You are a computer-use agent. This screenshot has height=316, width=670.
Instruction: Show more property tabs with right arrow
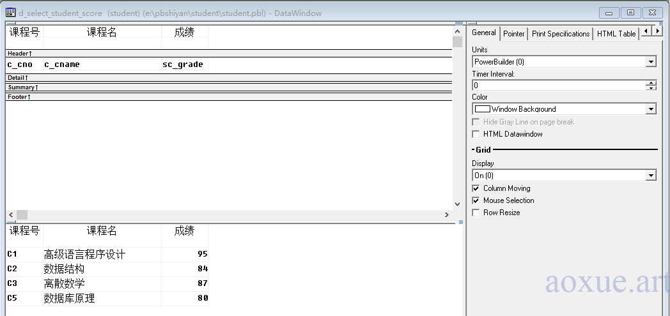click(x=657, y=31)
